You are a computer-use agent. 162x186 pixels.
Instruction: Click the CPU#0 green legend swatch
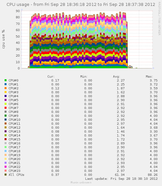[6, 80]
